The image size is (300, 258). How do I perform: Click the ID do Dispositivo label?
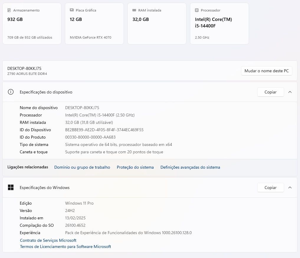pyautogui.click(x=35, y=130)
